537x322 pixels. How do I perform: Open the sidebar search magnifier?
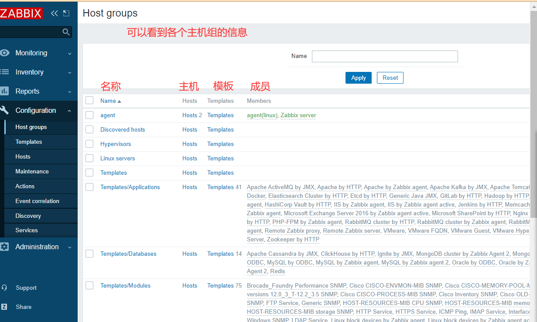coord(66,32)
